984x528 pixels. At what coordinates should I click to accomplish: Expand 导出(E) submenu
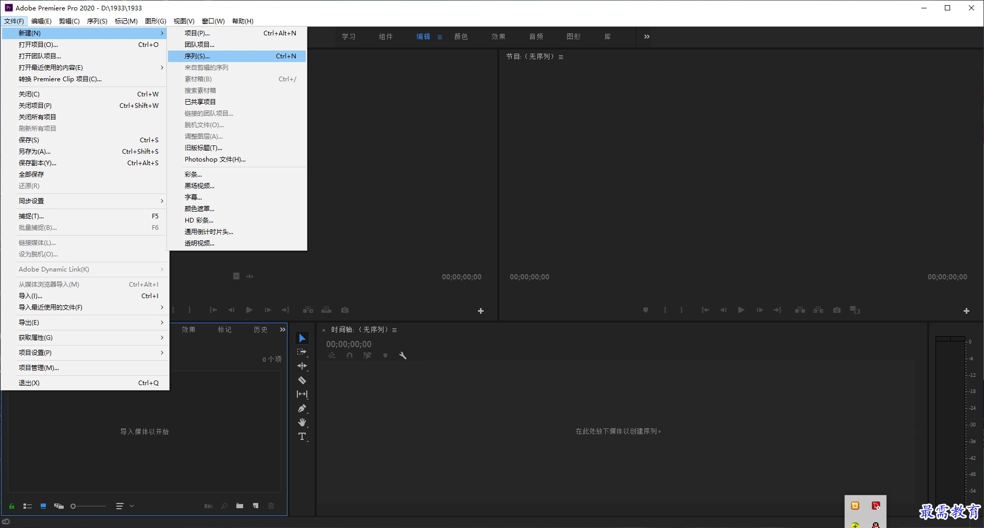[85, 322]
